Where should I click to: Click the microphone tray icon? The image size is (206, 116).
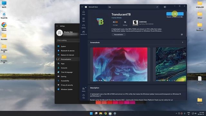[x=184, y=113]
